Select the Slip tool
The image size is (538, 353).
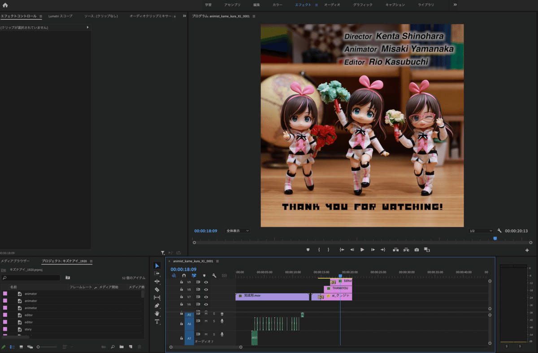157,297
